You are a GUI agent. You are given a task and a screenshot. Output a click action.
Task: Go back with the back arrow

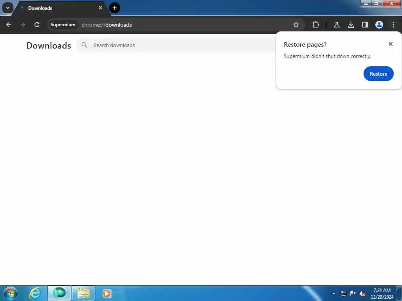click(9, 25)
